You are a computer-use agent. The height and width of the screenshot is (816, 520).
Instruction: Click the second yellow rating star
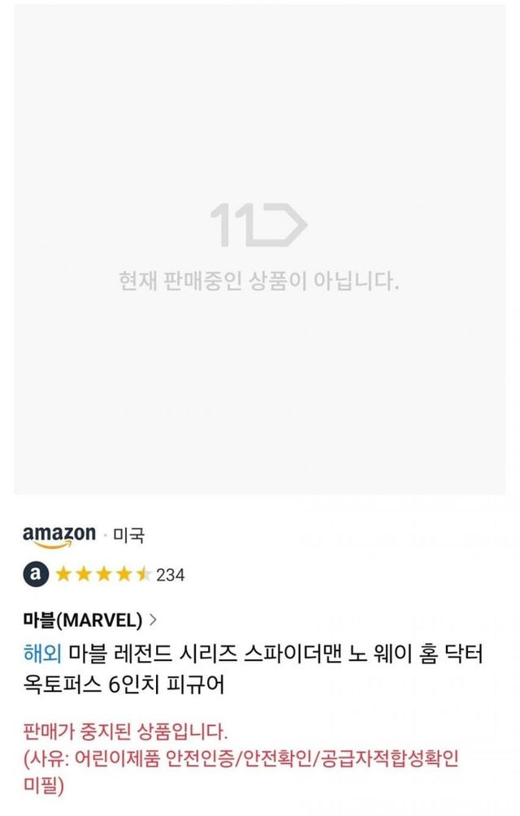pyautogui.click(x=84, y=575)
